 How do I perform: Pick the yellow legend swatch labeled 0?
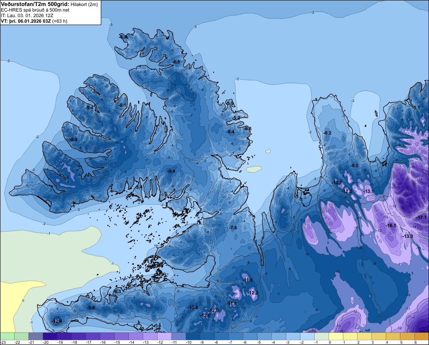click(336, 336)
